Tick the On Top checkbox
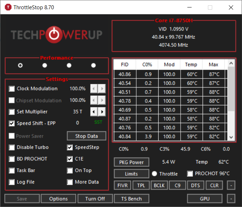This screenshot has height=207, width=242. click(70, 170)
